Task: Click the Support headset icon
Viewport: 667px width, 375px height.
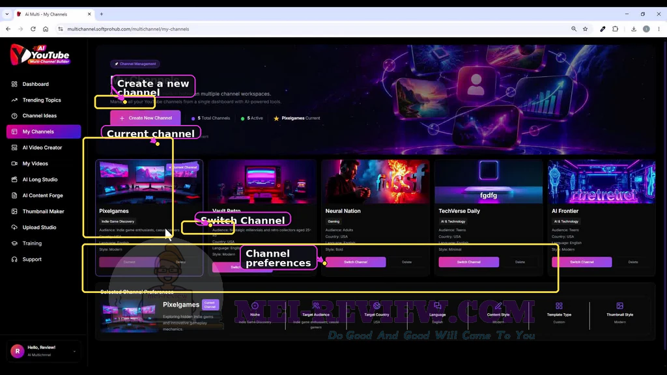Action: [14, 259]
